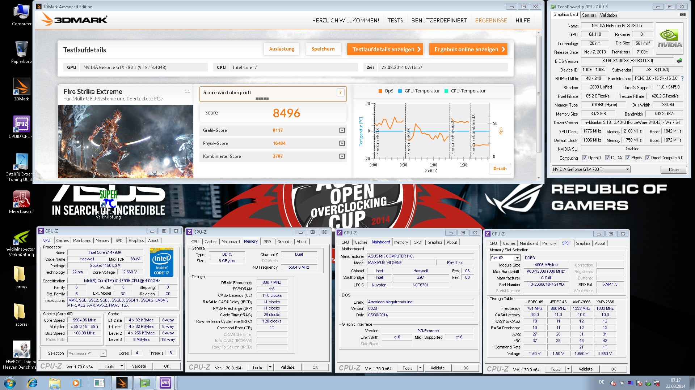The width and height of the screenshot is (695, 390).
Task: Open Internet Explorer from the taskbar
Action: [33, 383]
